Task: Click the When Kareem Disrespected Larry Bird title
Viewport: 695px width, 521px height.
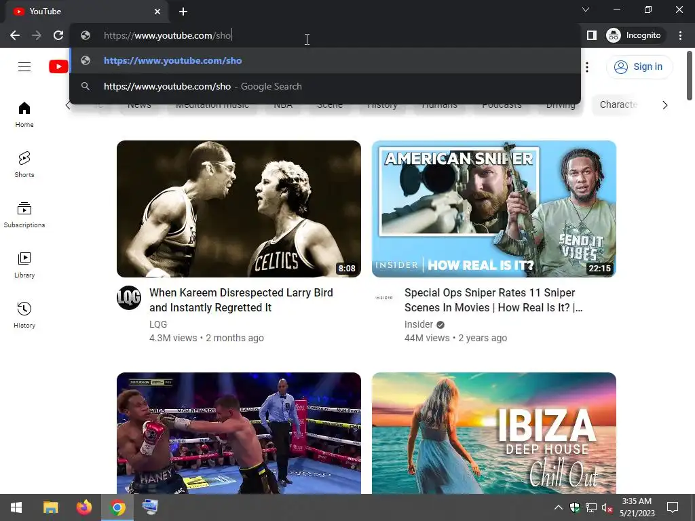Action: tap(241, 300)
